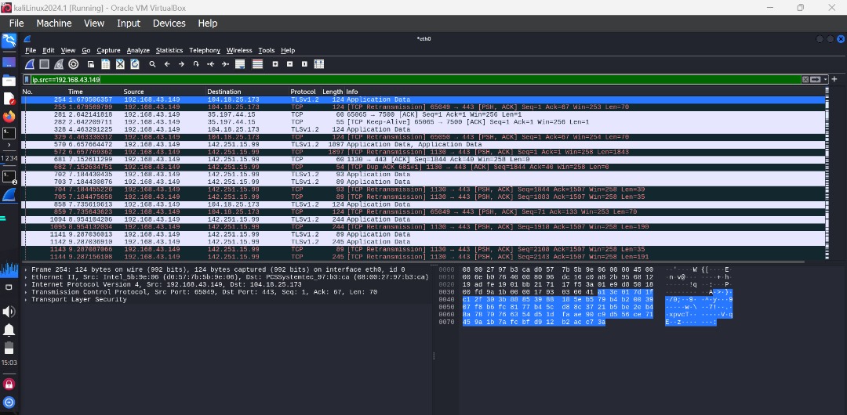The image size is (847, 415).
Task: Toggle packet colorizing rules button
Action: 258,63
